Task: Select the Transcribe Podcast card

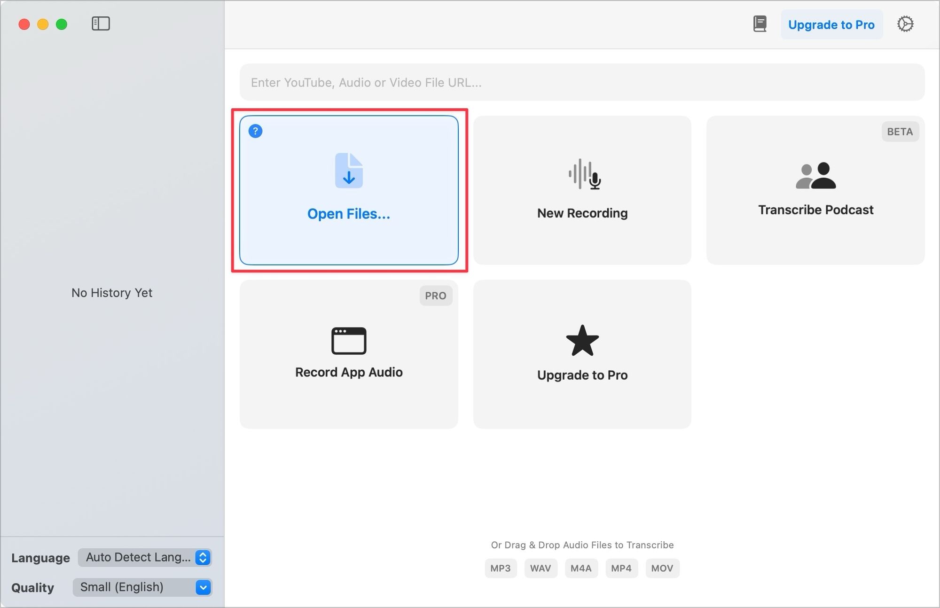Action: 815,190
